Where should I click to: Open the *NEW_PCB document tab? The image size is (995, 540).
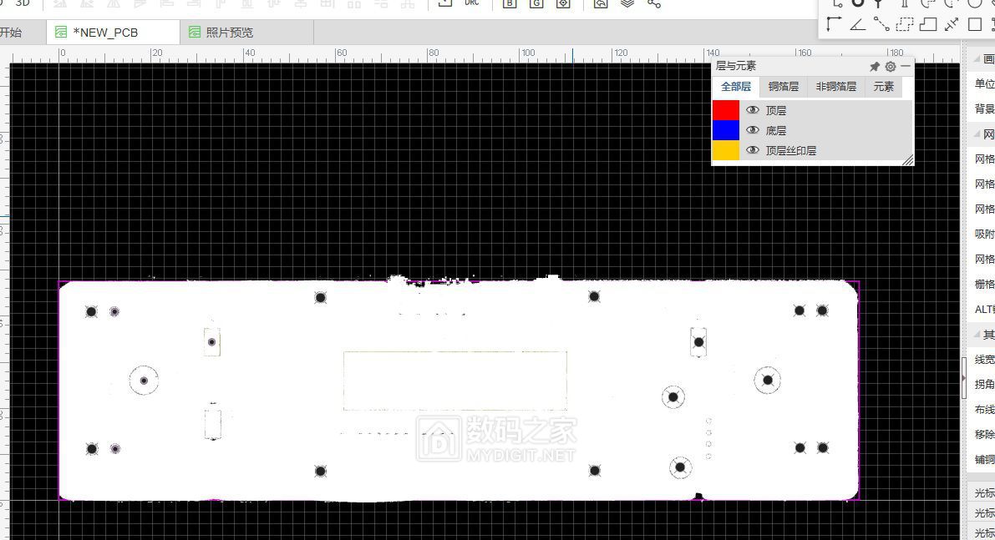click(x=113, y=33)
